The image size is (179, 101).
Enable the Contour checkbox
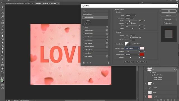[x=84, y=20]
